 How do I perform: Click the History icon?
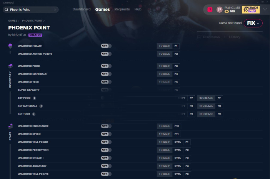225,37
